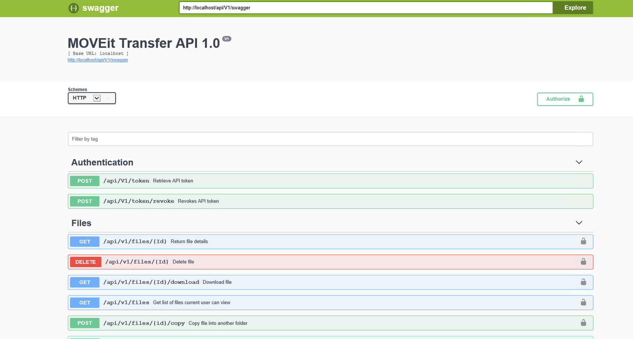Click lock icon on list files row

pos(583,302)
